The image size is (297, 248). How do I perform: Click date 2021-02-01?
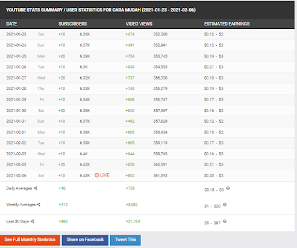click(x=16, y=132)
